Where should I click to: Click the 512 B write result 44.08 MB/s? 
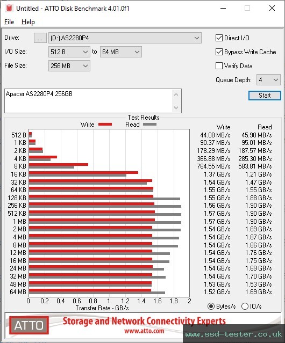[x=215, y=135]
